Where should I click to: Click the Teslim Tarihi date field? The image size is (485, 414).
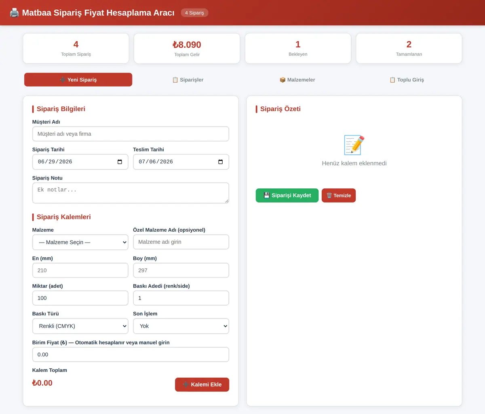click(x=181, y=162)
